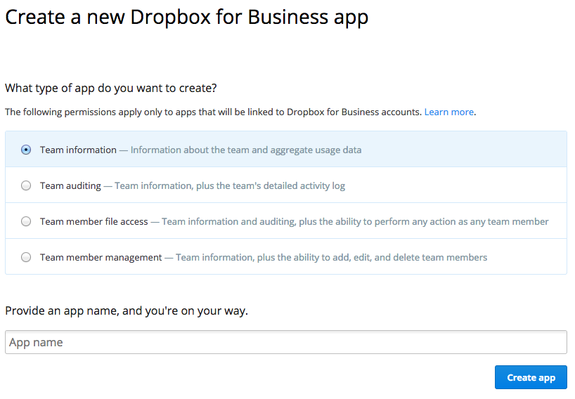Focus the App name text field
The image size is (575, 399).
pos(285,342)
